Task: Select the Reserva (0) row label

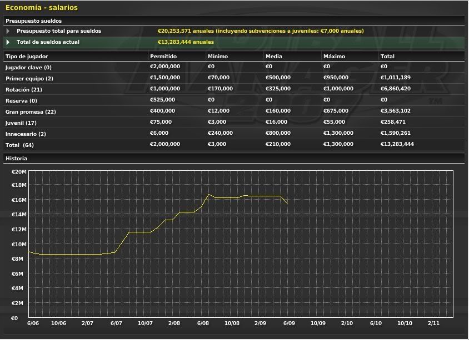Action: [21, 100]
